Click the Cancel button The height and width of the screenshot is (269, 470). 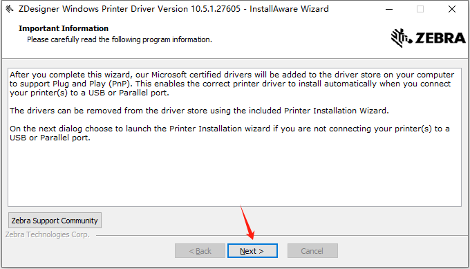pos(312,251)
